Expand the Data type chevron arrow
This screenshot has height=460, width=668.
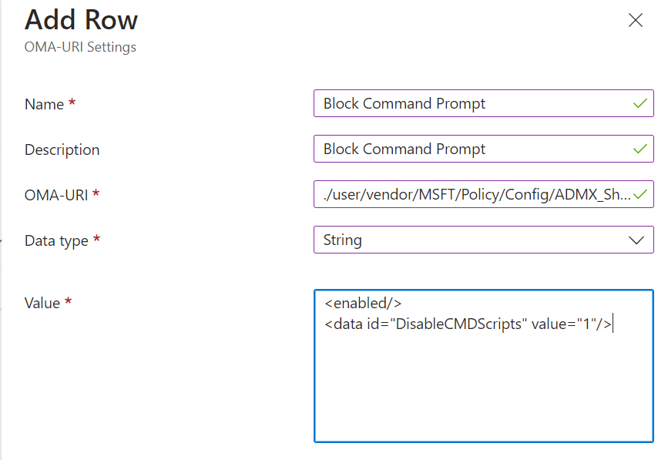(x=636, y=240)
